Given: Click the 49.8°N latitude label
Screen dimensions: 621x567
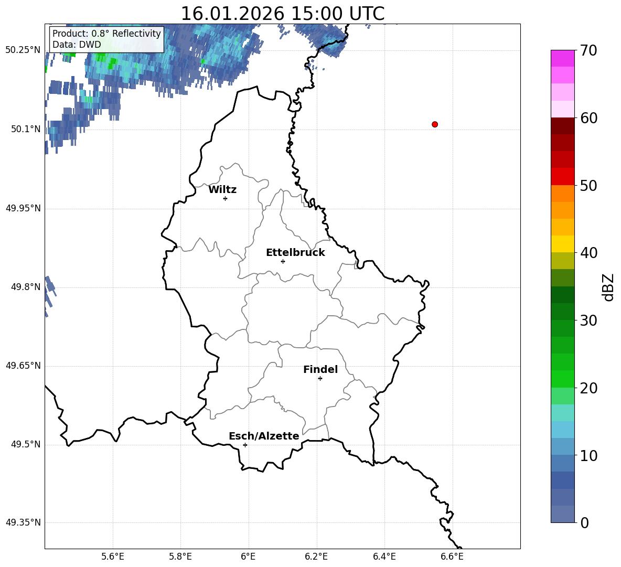Looking at the screenshot, I should point(26,287).
